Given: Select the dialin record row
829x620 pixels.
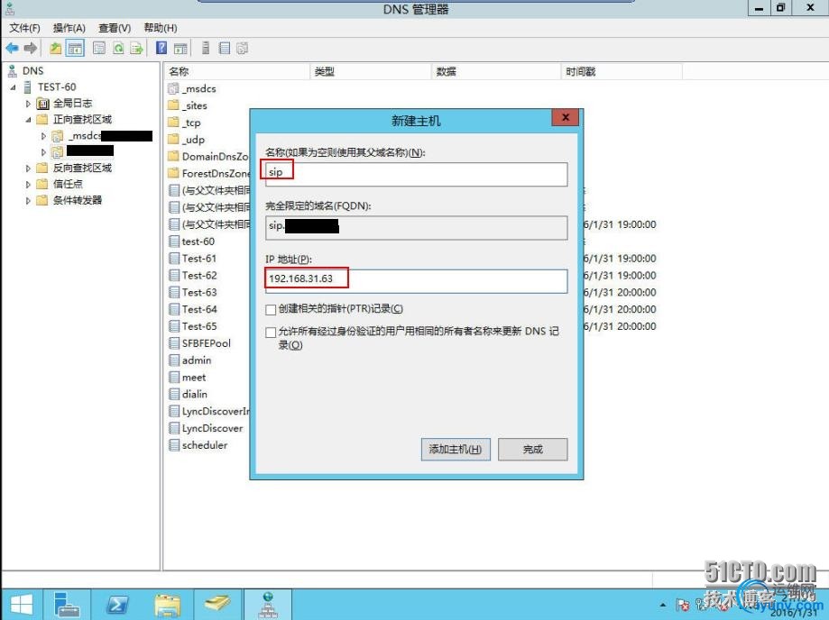Looking at the screenshot, I should point(195,395).
